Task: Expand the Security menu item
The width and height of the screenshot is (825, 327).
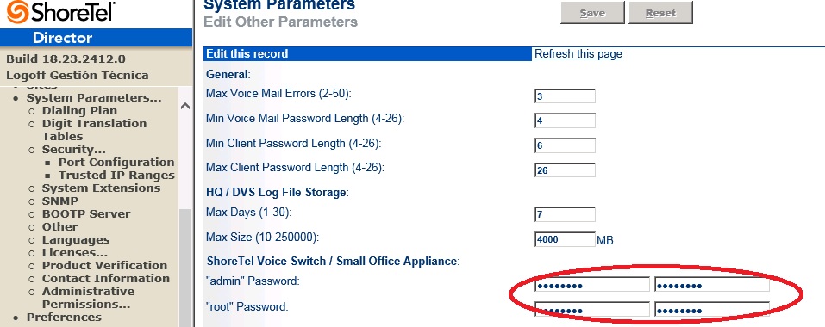Action: [x=73, y=150]
